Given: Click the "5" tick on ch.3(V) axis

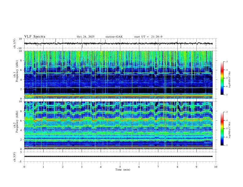Looking at the screenshot, I should [21, 152].
